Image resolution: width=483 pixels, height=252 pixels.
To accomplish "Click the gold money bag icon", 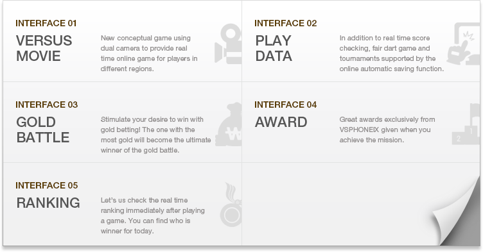I will click(x=229, y=124).
